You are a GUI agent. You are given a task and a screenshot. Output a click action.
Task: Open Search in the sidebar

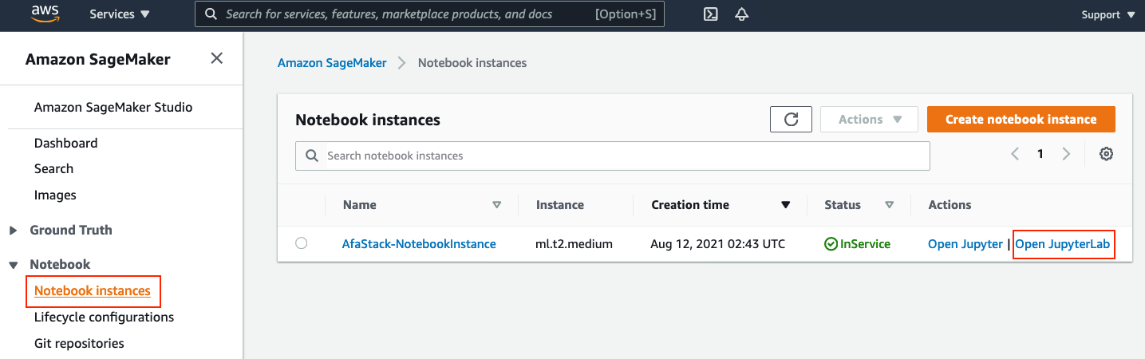[53, 168]
